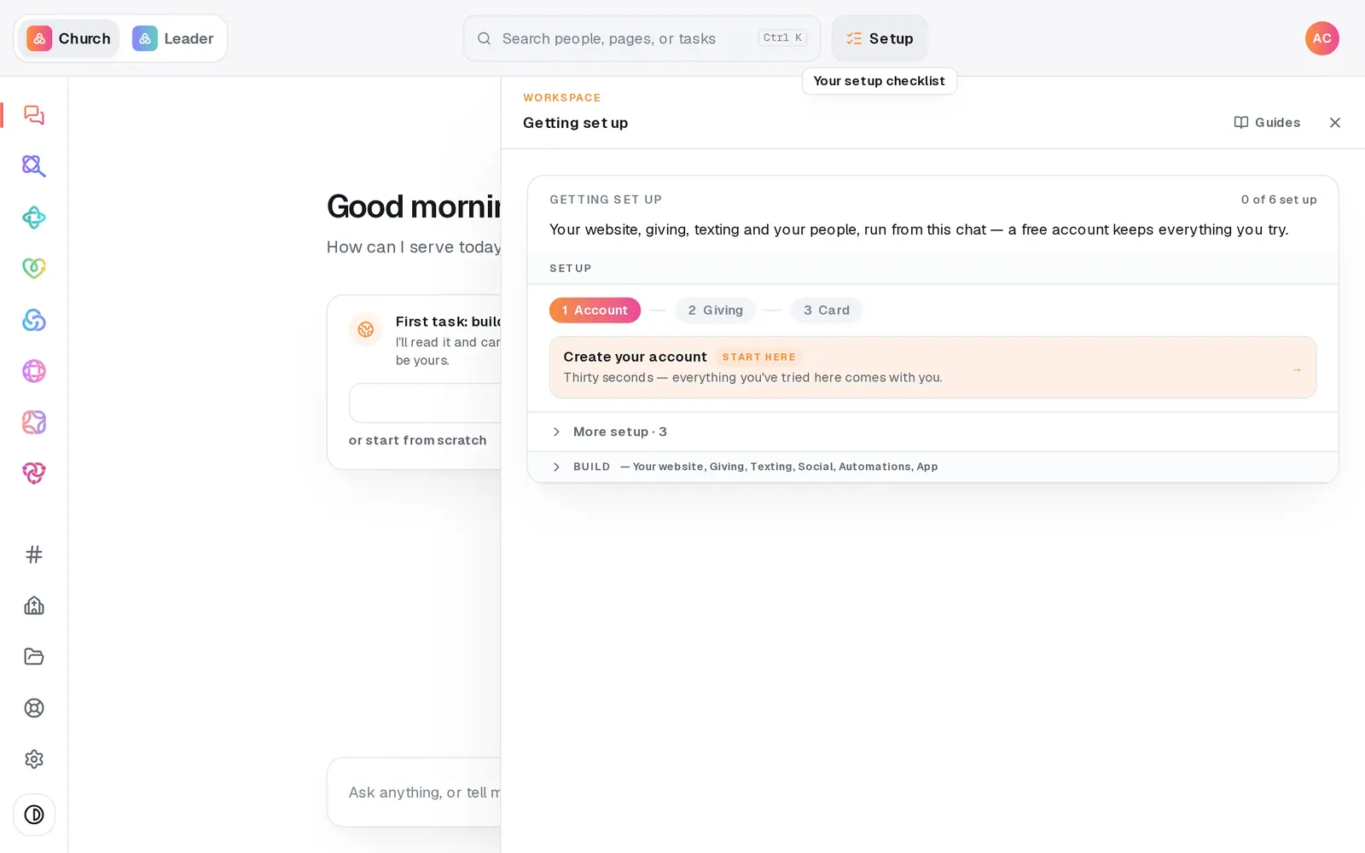The height and width of the screenshot is (853, 1365).
Task: Select step 1 Account
Action: coord(595,310)
